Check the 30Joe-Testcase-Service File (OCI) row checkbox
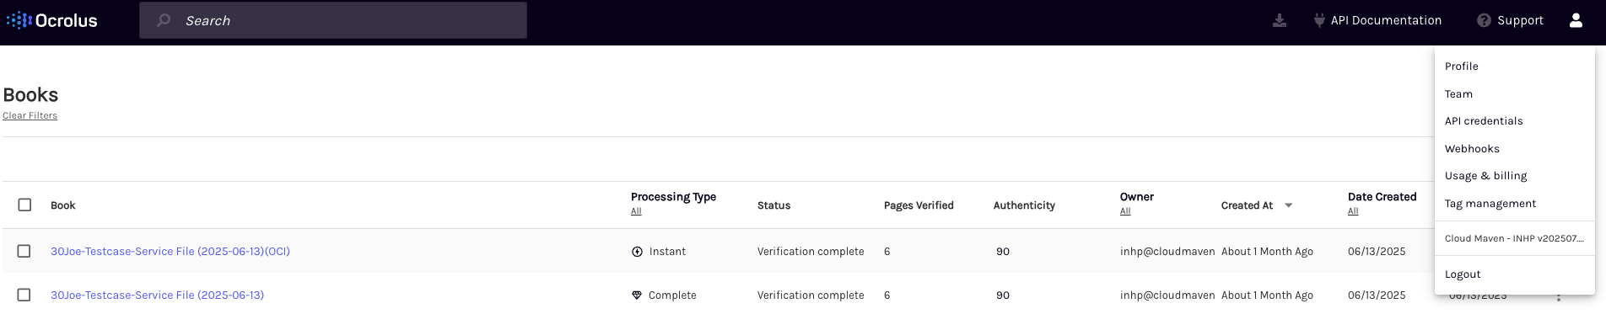Viewport: 1606px width, 314px height. pyautogui.click(x=24, y=251)
